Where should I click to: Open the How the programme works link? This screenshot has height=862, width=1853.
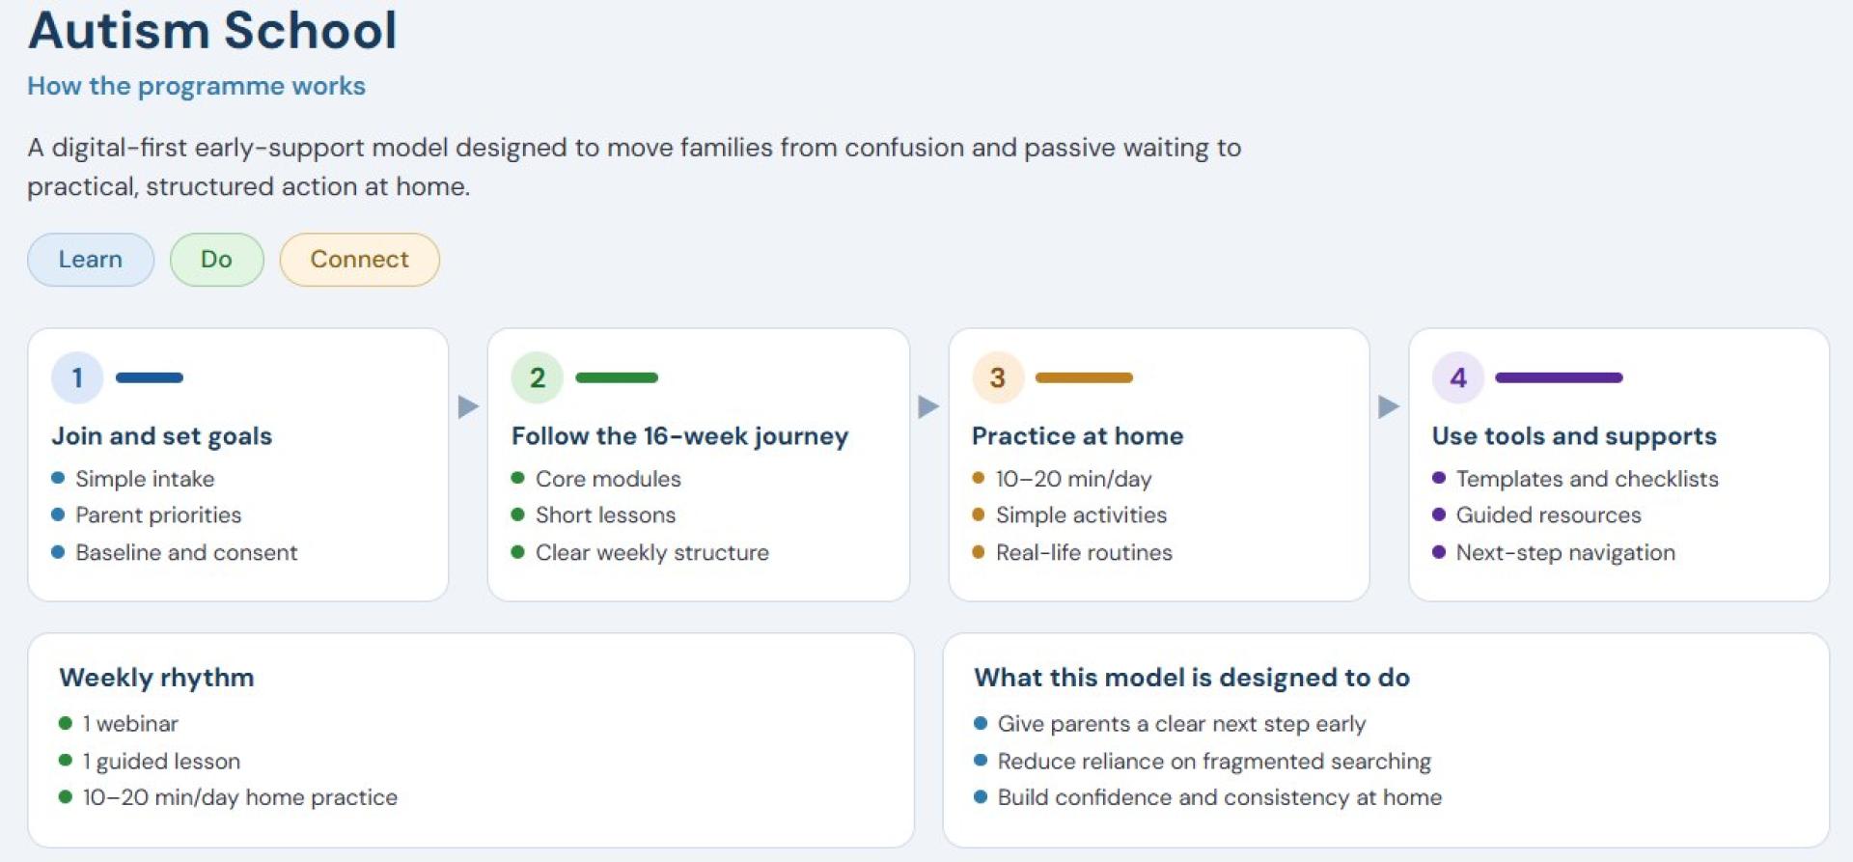(196, 86)
